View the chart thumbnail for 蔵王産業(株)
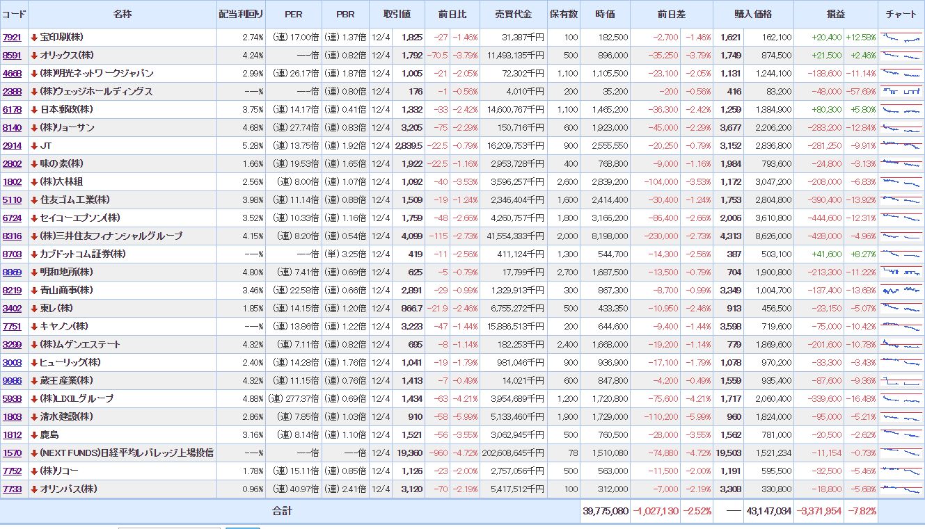Viewport: 925px width, 529px height. (901, 381)
